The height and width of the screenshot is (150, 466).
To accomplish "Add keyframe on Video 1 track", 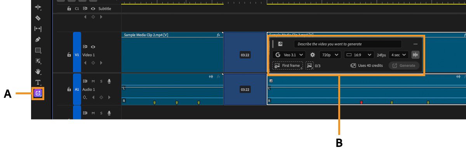I will point(93,63).
